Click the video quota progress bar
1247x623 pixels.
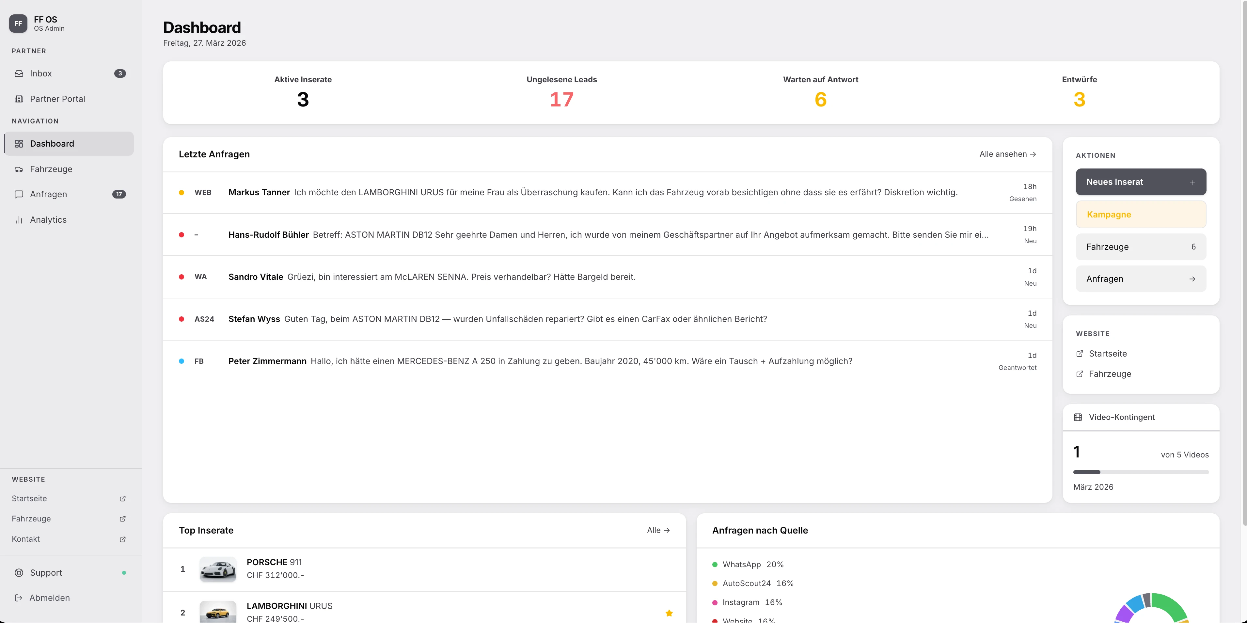click(1141, 472)
